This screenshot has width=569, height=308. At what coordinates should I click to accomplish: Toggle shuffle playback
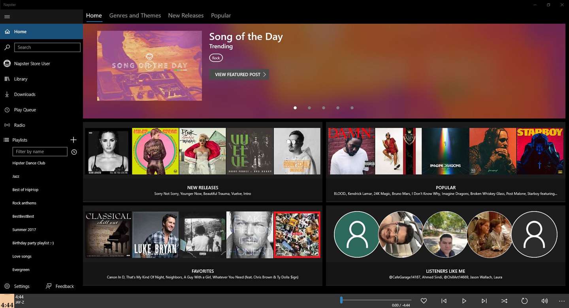point(504,301)
